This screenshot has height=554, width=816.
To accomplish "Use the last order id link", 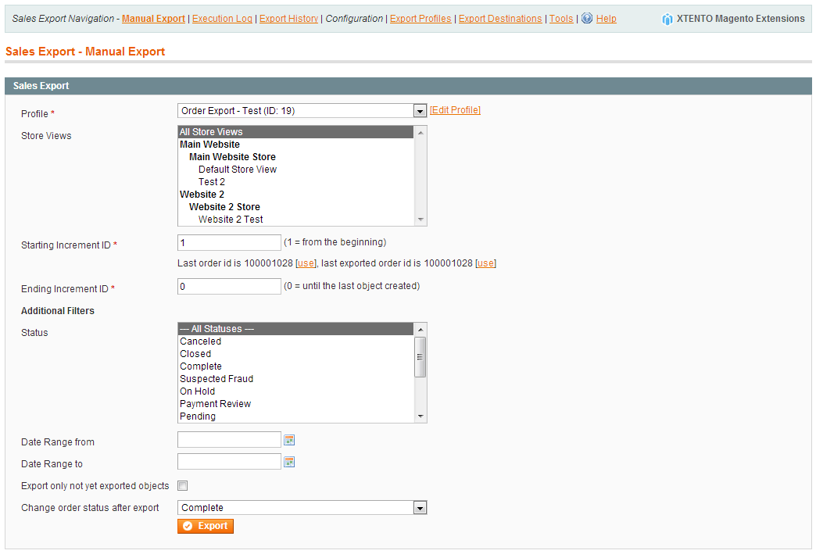I will (x=306, y=263).
